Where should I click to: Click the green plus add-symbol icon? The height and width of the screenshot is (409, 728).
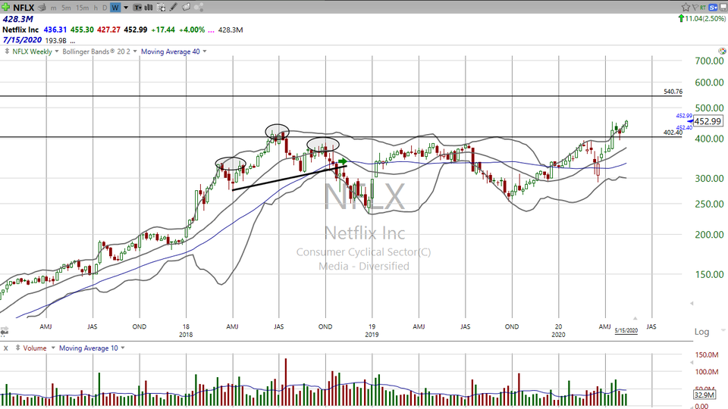(5, 8)
